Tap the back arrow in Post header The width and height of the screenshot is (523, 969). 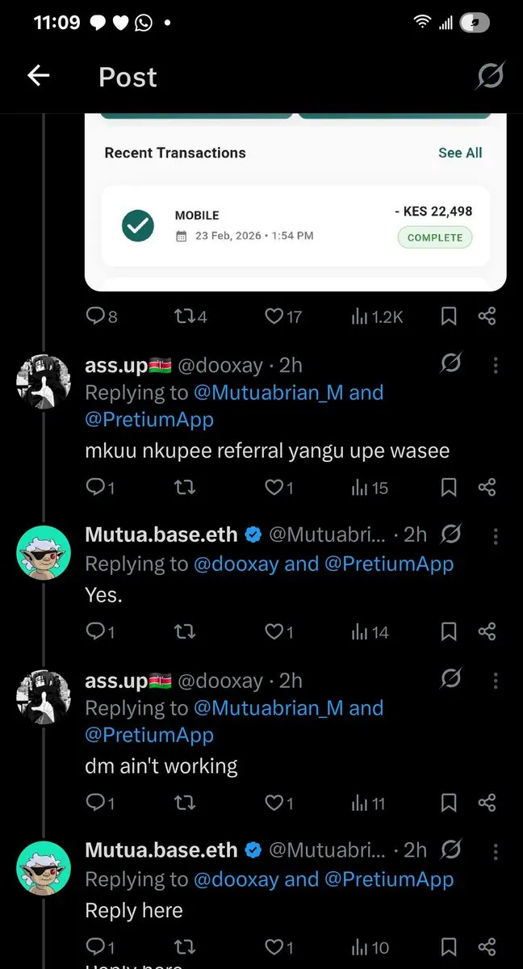pyautogui.click(x=38, y=76)
